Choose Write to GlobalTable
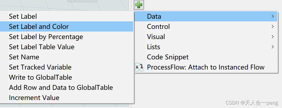Screen dimensions: 282x108 40,78
